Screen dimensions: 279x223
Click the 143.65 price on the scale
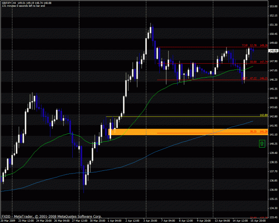(x=274, y=107)
